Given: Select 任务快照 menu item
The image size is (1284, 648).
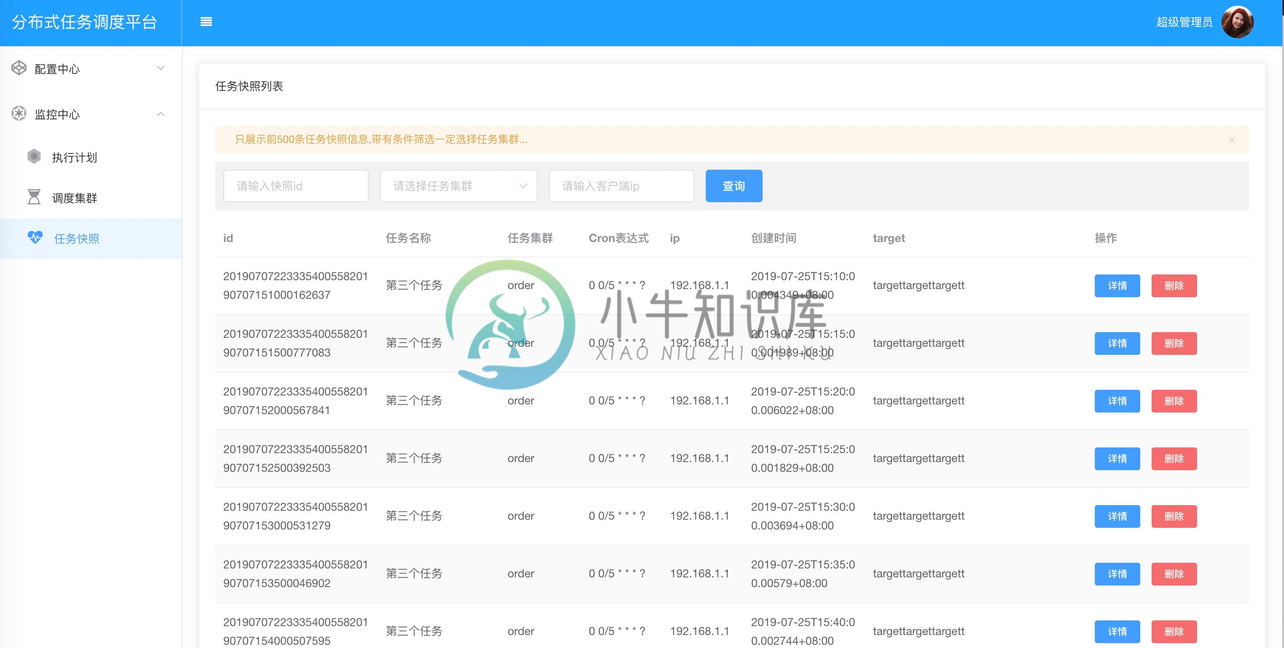Looking at the screenshot, I should [91, 239].
